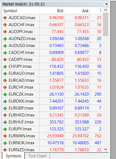Viewport: 116px width, 159px height.
Task: Click the CADCHF ask price 0.69077
Action: 82,53
